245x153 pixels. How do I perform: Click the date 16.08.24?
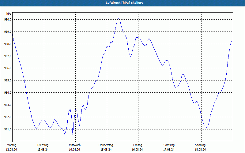point(137,150)
